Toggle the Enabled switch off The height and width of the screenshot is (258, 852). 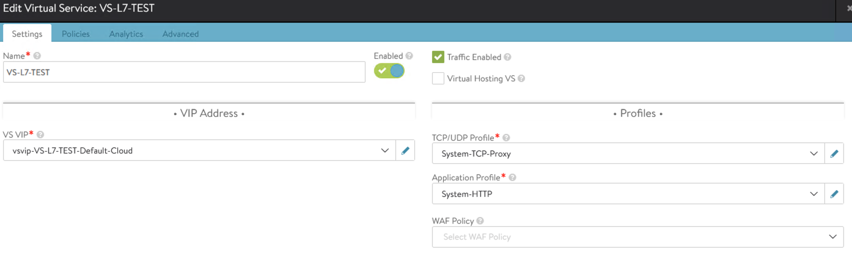[x=389, y=71]
